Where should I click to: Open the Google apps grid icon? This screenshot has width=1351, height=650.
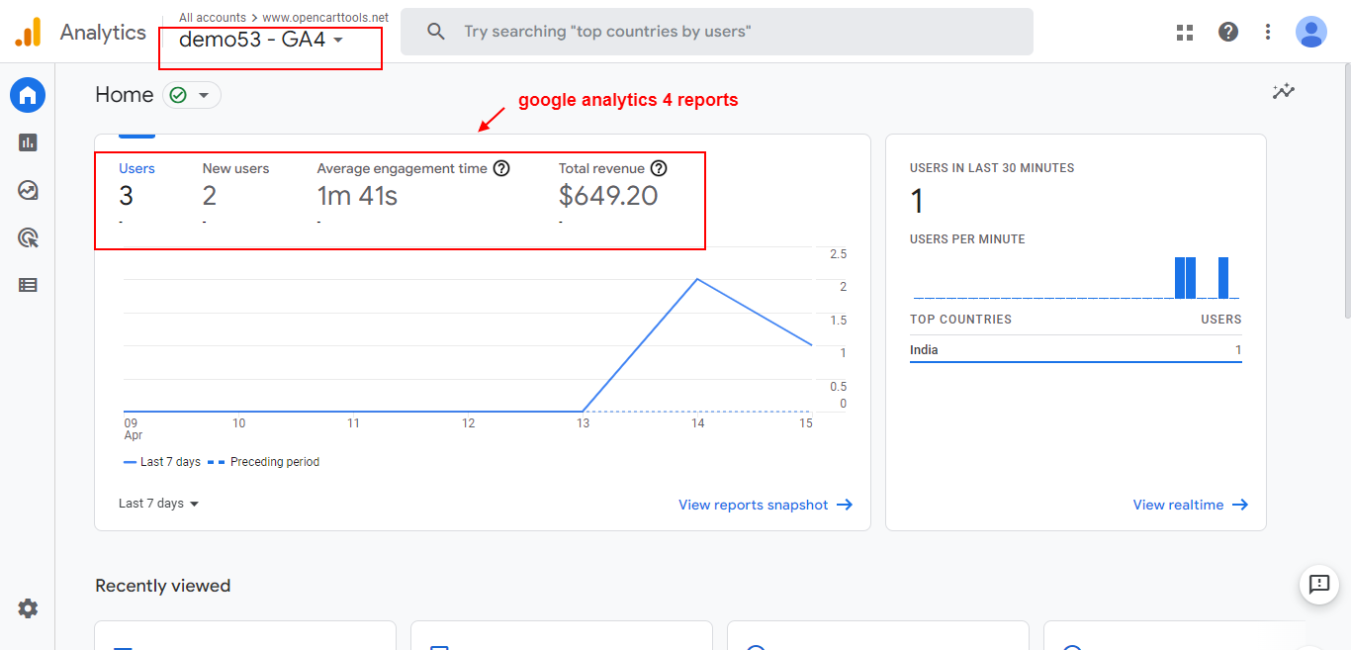1185,33
